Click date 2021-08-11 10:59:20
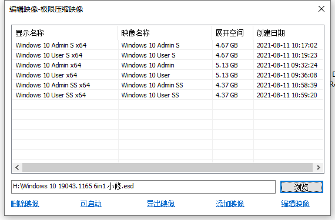Screen dimensions: 335x220 pos(287,95)
